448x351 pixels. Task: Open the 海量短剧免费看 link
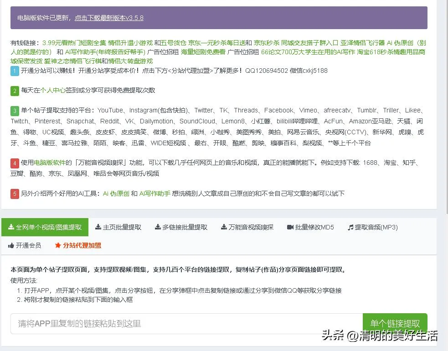click(x=203, y=52)
